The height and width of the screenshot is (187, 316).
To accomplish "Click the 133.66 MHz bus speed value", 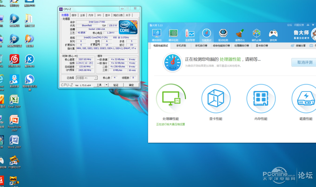I will (85, 67).
